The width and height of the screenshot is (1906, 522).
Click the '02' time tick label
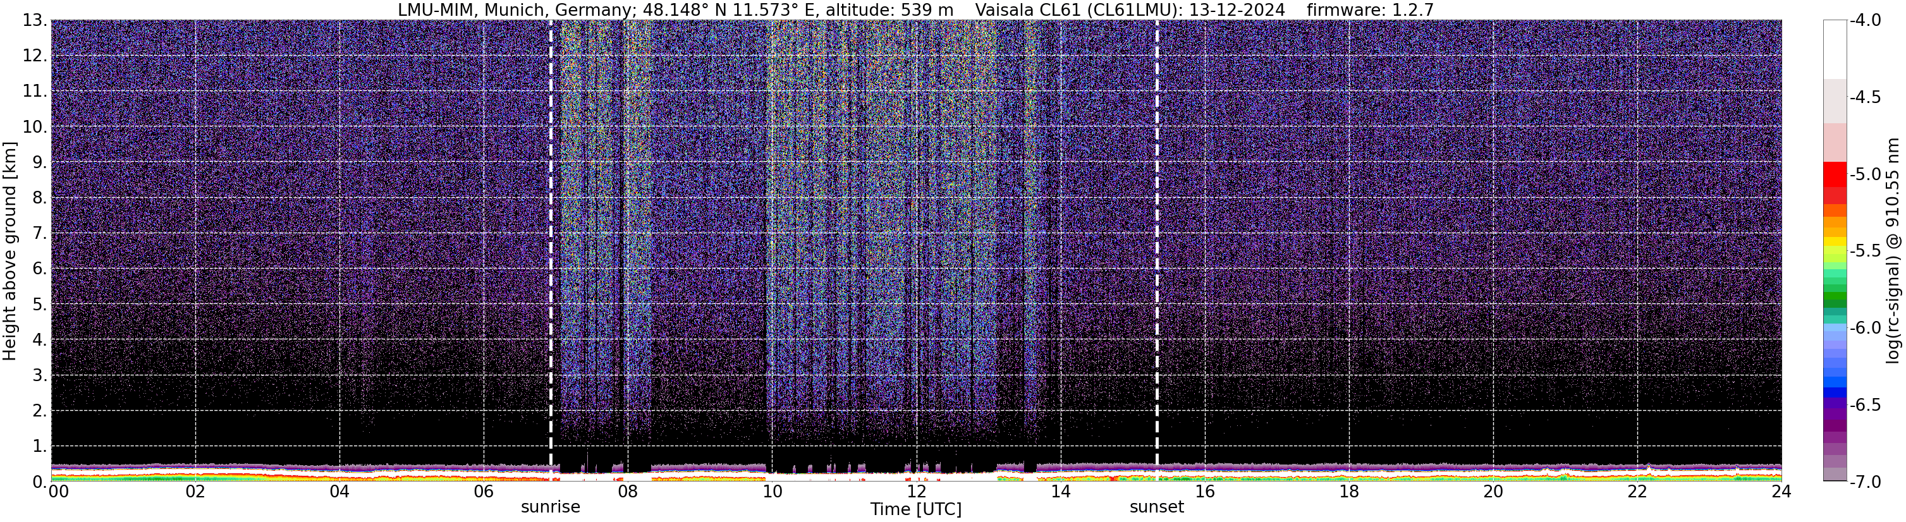click(x=195, y=492)
